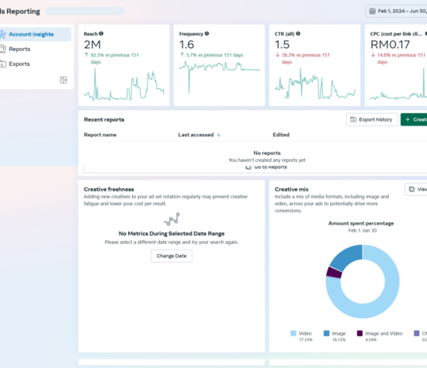Sort by the Last accessed column arrow
Screen dimensions: 427x368
(218, 135)
